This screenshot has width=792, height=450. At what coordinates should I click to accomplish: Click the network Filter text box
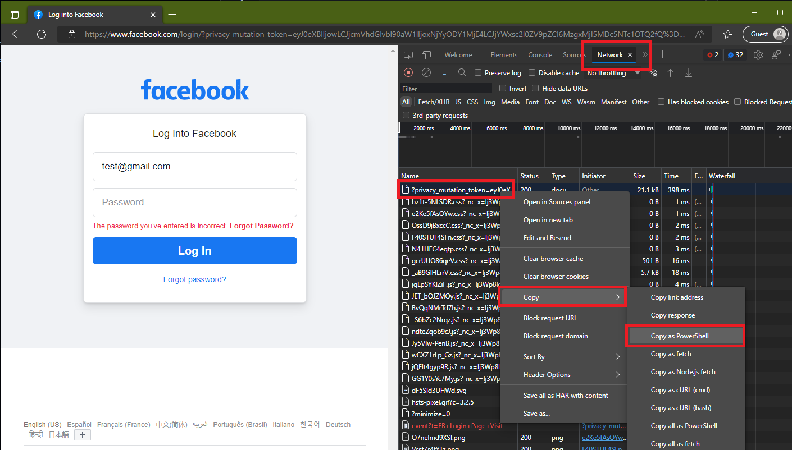(x=446, y=89)
